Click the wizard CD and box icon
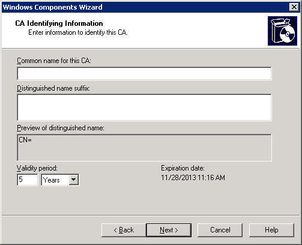The height and width of the screenshot is (245, 302). coord(282,31)
